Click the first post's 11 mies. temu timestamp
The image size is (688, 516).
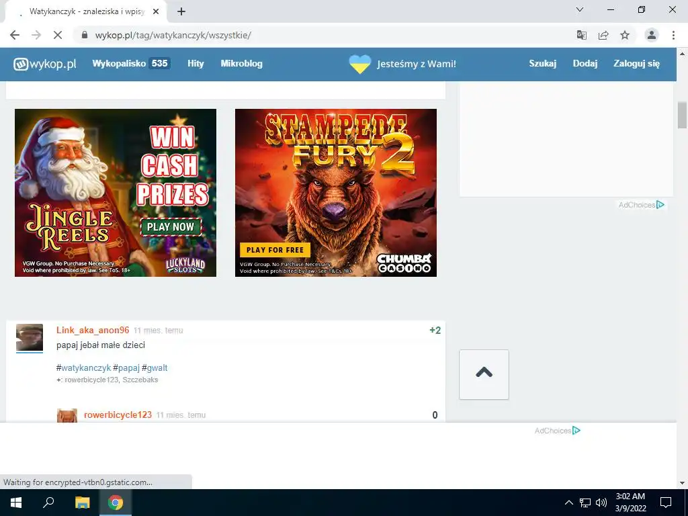[x=159, y=331]
